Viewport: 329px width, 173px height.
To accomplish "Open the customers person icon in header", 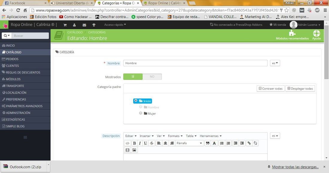I will 74,25.
